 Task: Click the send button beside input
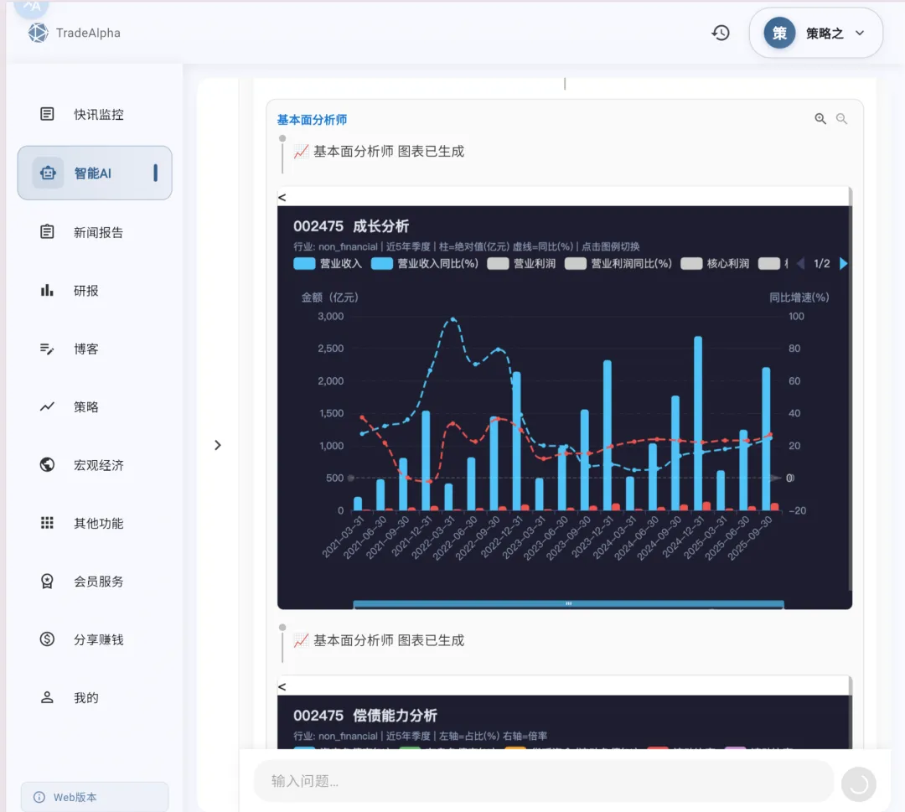(858, 784)
